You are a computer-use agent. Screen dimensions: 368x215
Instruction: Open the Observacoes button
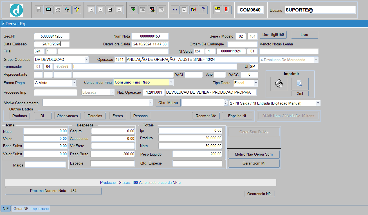point(67,116)
